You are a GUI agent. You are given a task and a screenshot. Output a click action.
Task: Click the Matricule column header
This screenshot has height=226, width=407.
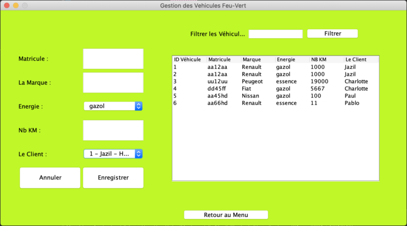coord(223,60)
